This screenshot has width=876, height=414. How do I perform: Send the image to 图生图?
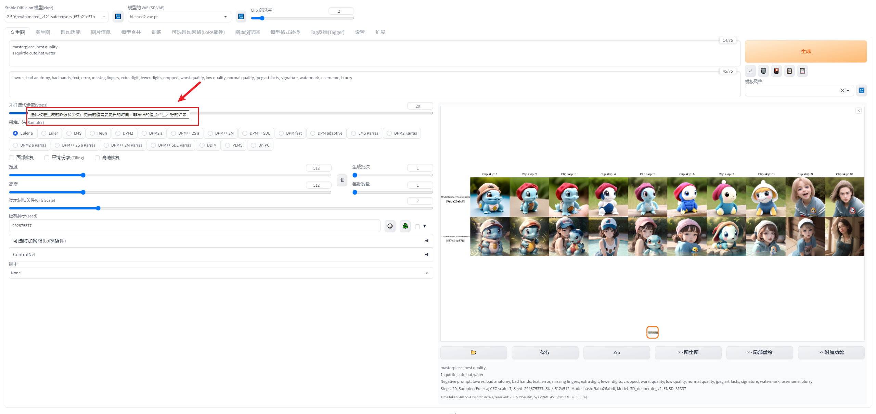point(688,352)
